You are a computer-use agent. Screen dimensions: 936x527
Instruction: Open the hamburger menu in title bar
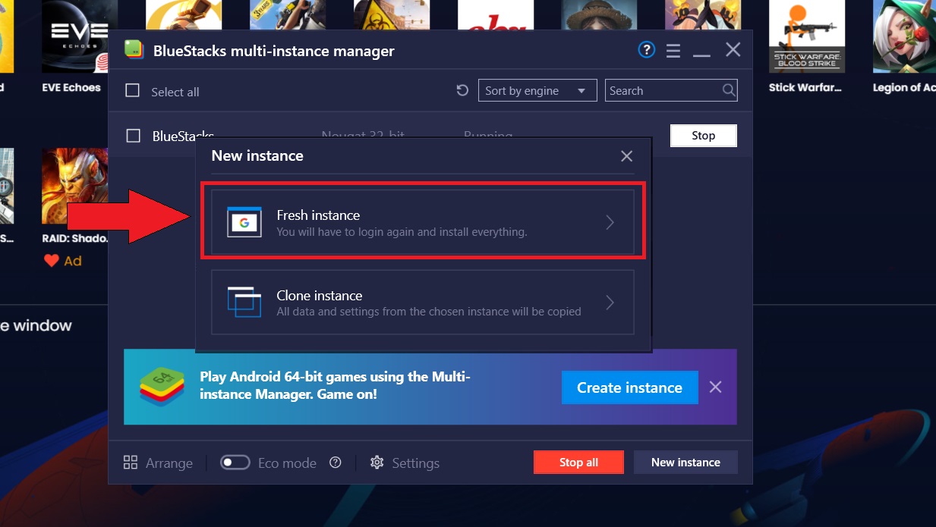(673, 51)
